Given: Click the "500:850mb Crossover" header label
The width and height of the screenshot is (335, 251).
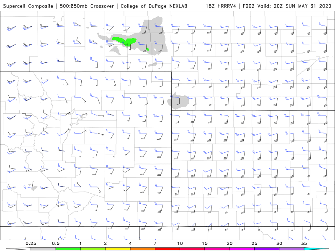Looking at the screenshot, I should [x=87, y=6].
